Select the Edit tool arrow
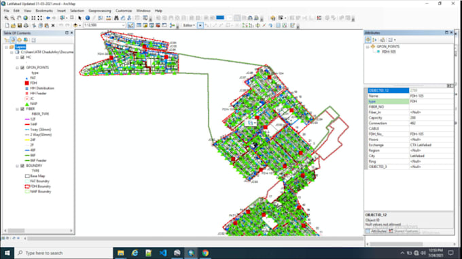Viewport: 462px width, 259px height. coord(200,26)
